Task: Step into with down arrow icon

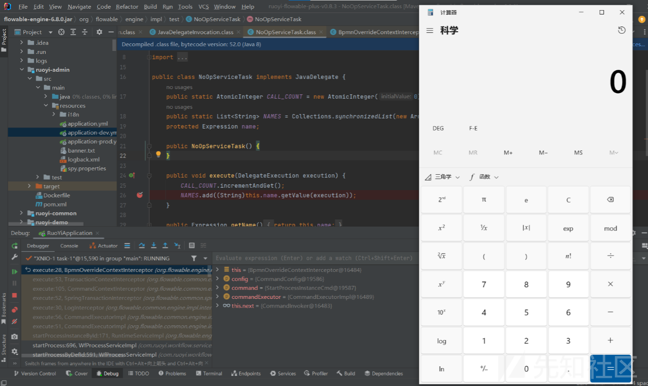Action: pyautogui.click(x=154, y=245)
